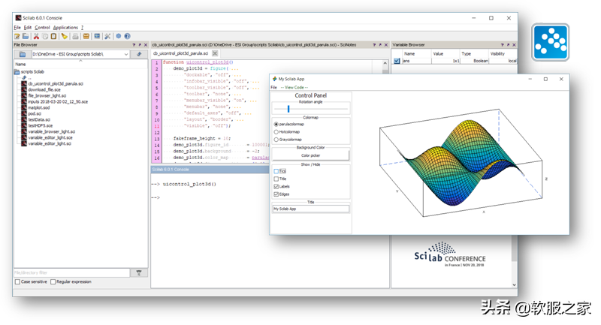Launch SciNotes from the console toolbar
Image resolution: width=601 pixels, height=325 pixels.
pyautogui.click(x=17, y=36)
